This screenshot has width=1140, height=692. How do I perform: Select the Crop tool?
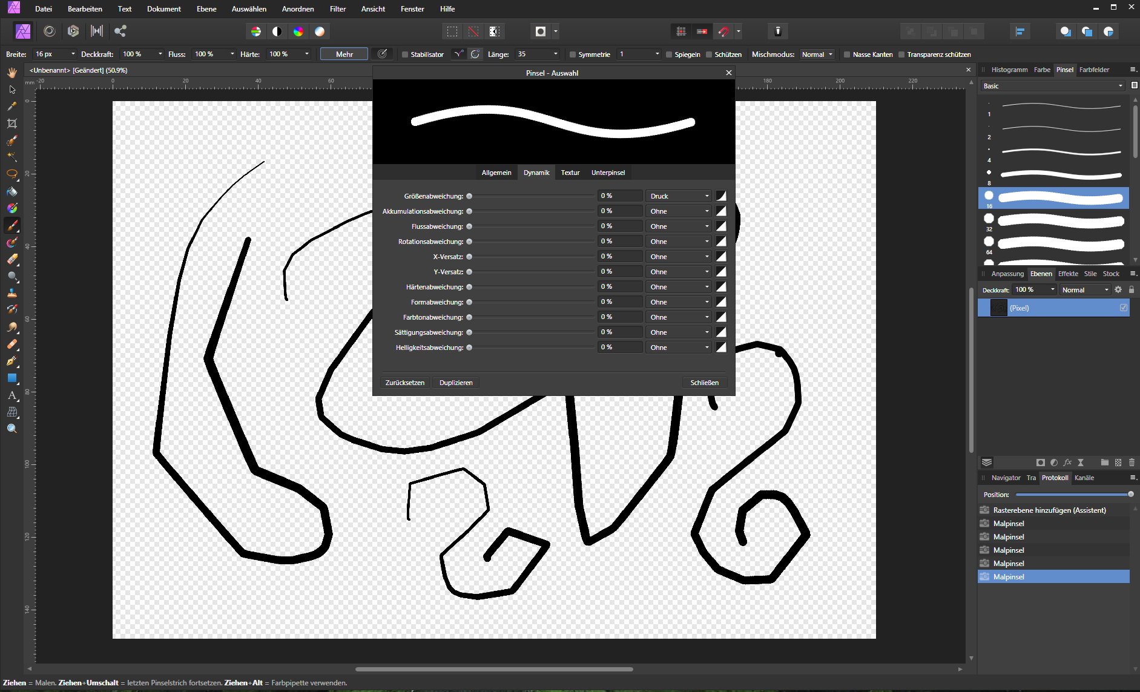tap(12, 124)
